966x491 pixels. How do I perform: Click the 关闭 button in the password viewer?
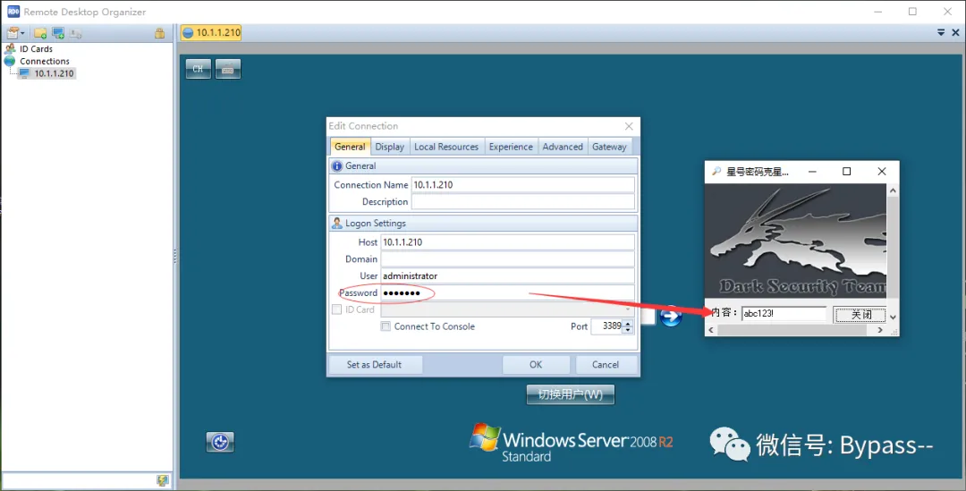pos(860,314)
